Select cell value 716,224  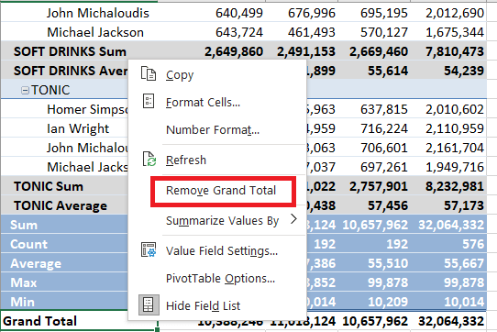click(384, 128)
